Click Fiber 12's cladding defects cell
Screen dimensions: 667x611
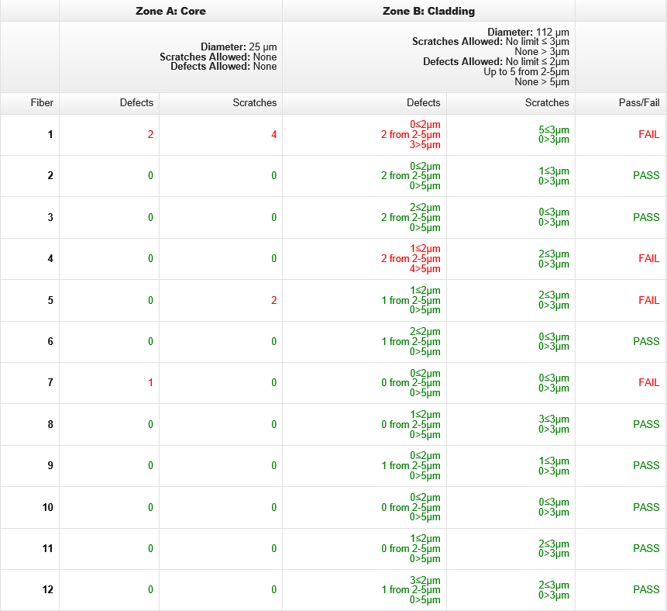point(411,589)
